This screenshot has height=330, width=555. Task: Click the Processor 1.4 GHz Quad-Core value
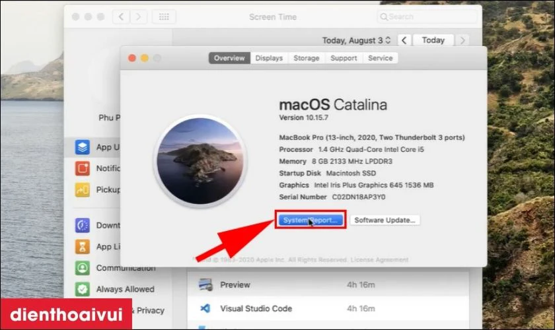(x=371, y=149)
